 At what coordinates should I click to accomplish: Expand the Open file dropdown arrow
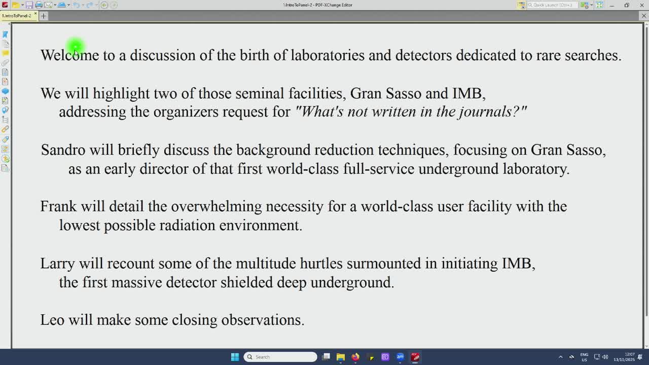point(22,5)
